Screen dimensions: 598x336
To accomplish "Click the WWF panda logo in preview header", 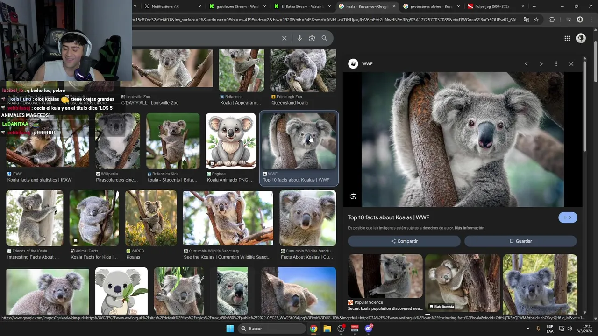I will click(x=353, y=64).
